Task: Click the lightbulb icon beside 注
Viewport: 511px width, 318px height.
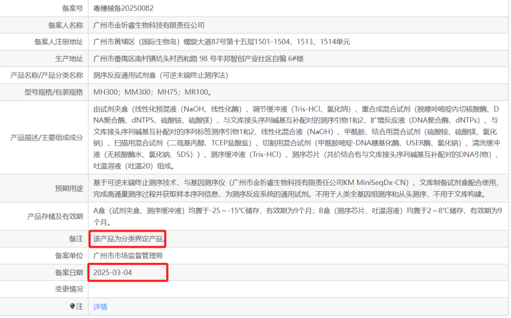Action: [72, 307]
